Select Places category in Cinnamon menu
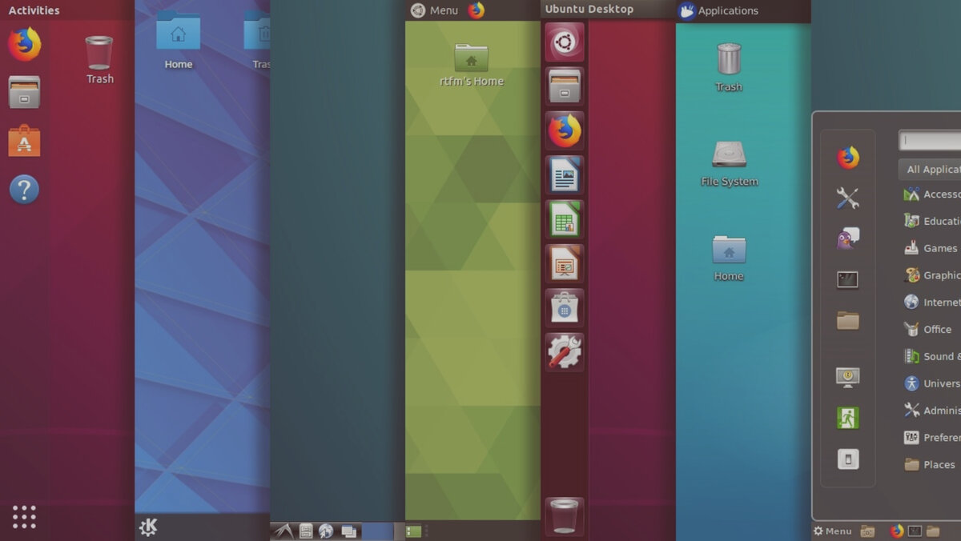This screenshot has height=541, width=961. tap(930, 464)
